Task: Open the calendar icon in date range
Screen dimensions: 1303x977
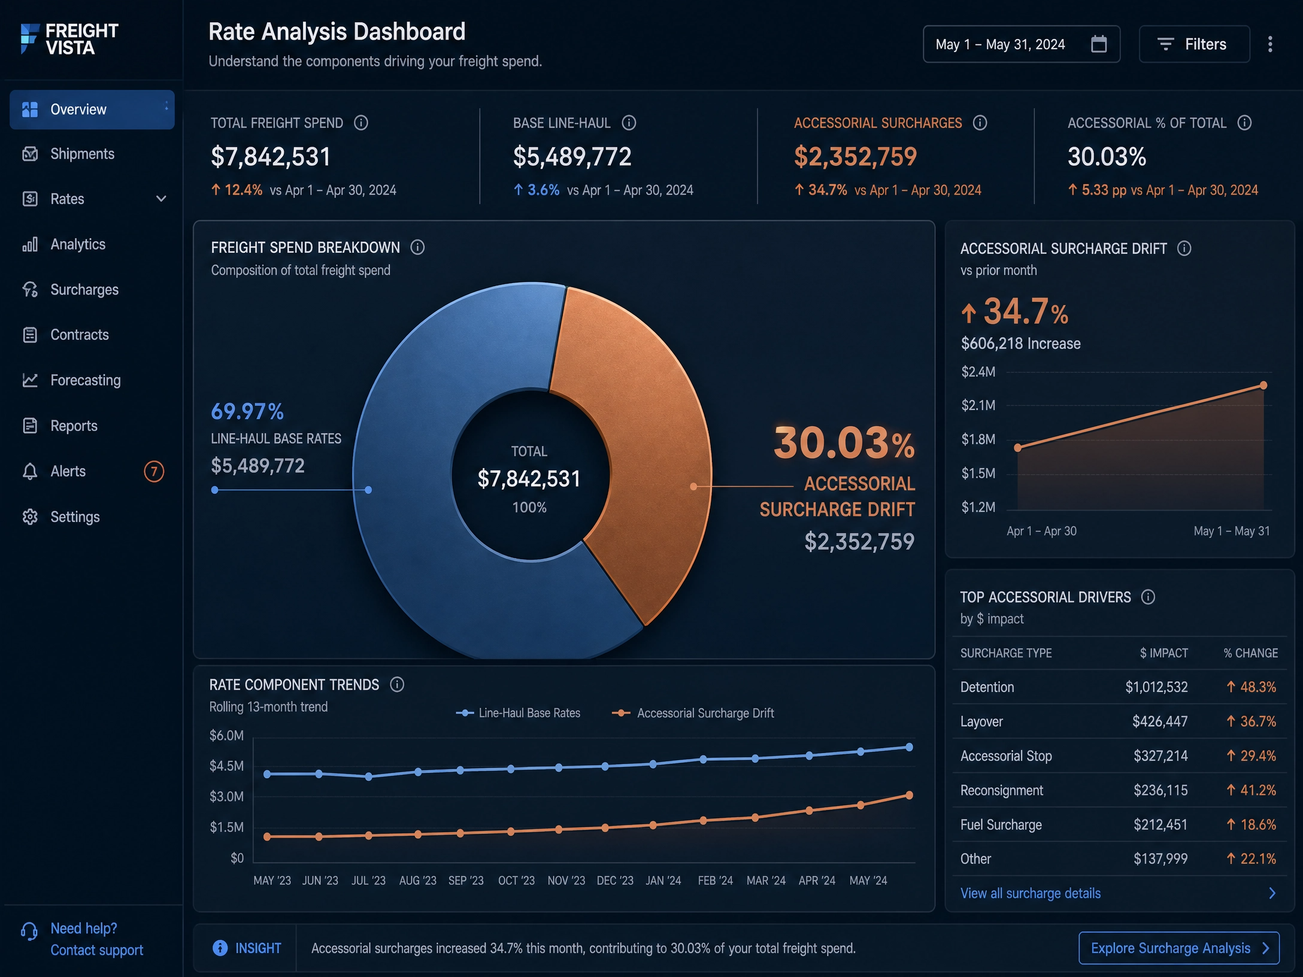Action: pyautogui.click(x=1099, y=44)
